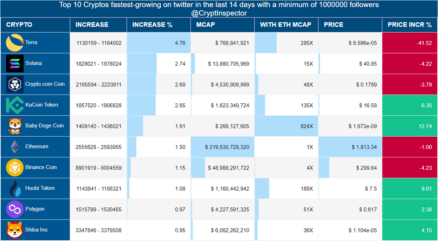Viewport: 438px width, 241px height.
Task: Click Solana's follower range 1828021 - 1878024
Action: pos(99,64)
